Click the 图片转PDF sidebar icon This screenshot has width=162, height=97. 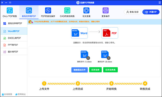pyautogui.click(x=5, y=52)
